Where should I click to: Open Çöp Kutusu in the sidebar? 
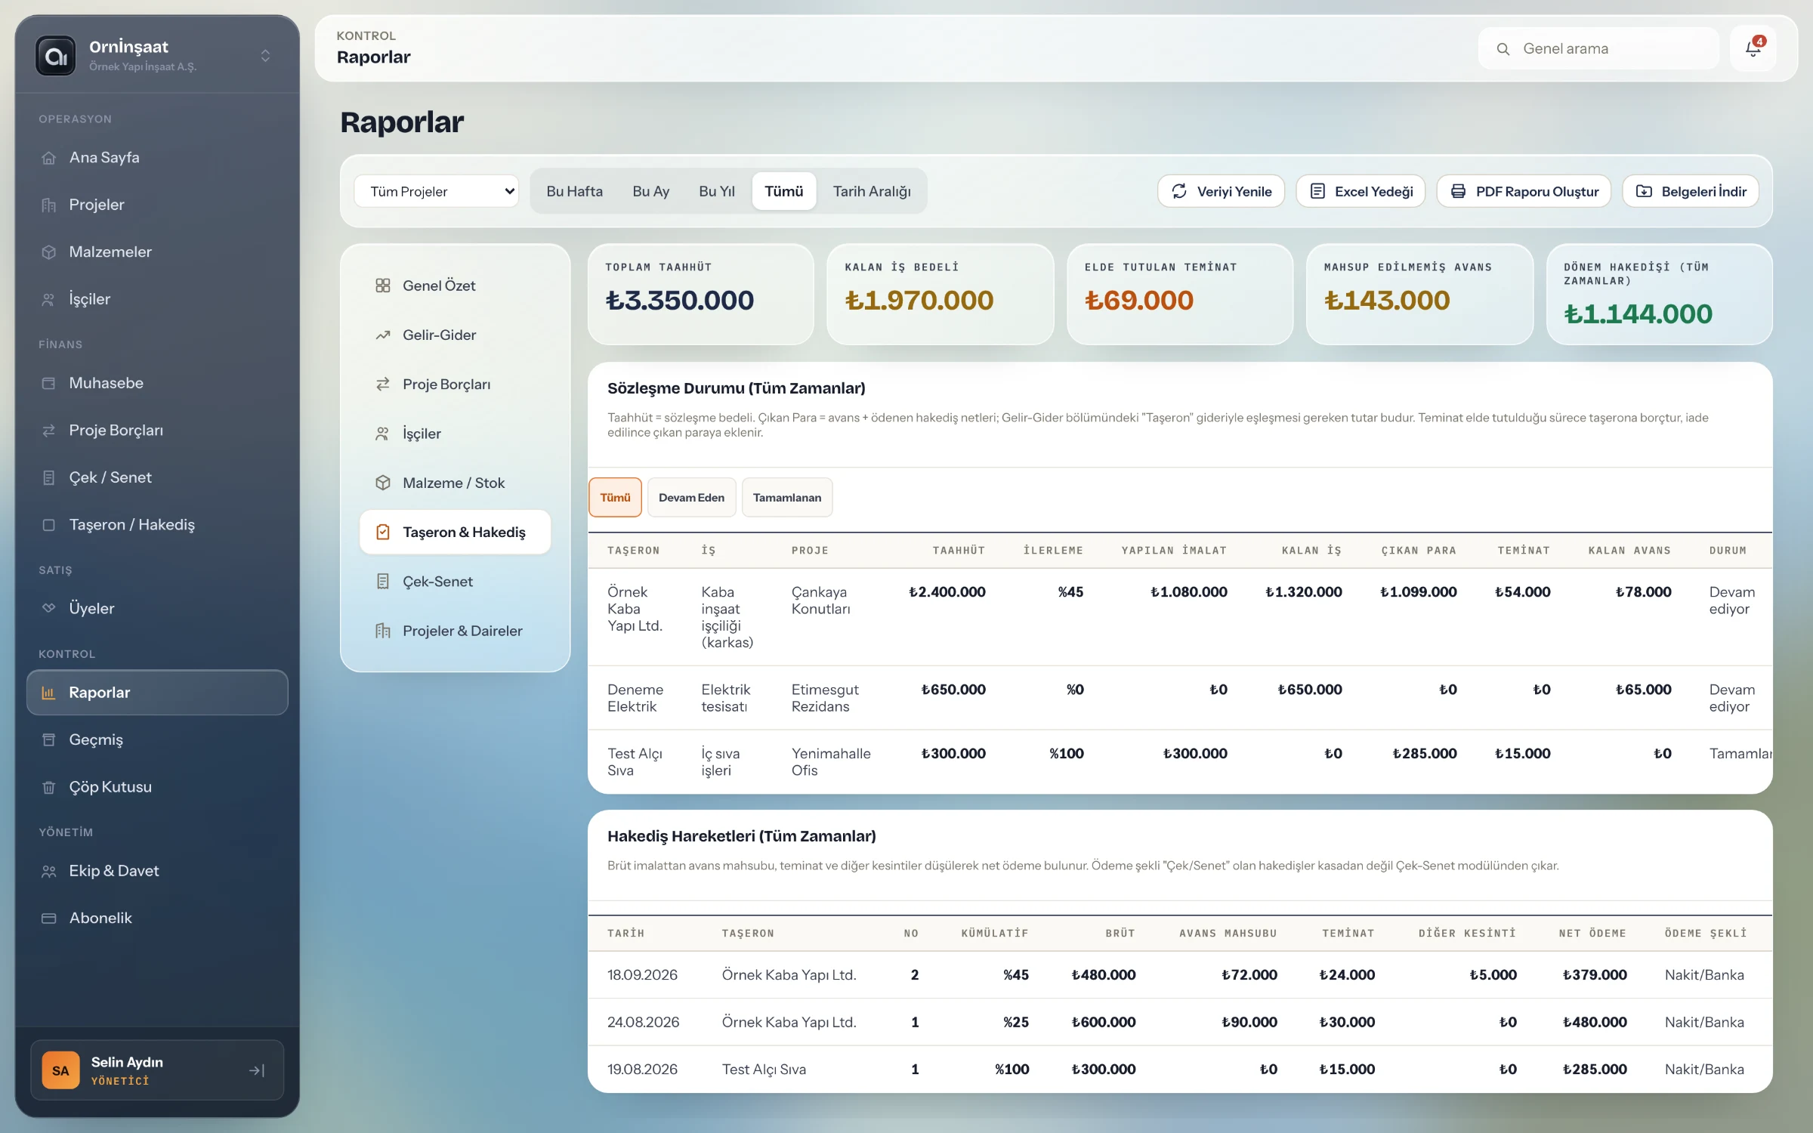pos(157,786)
